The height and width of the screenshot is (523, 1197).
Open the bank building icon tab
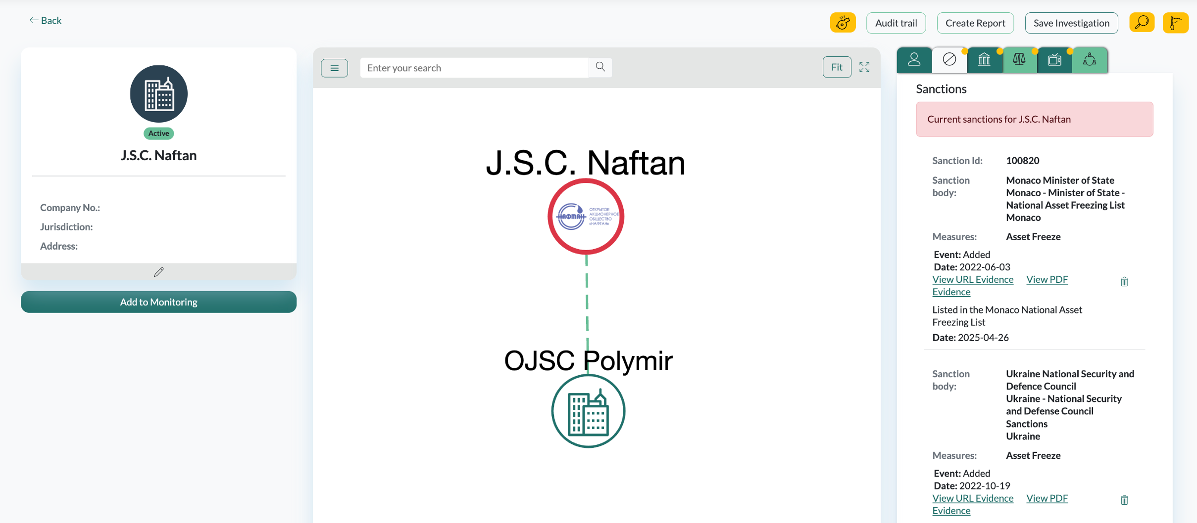pos(984,60)
